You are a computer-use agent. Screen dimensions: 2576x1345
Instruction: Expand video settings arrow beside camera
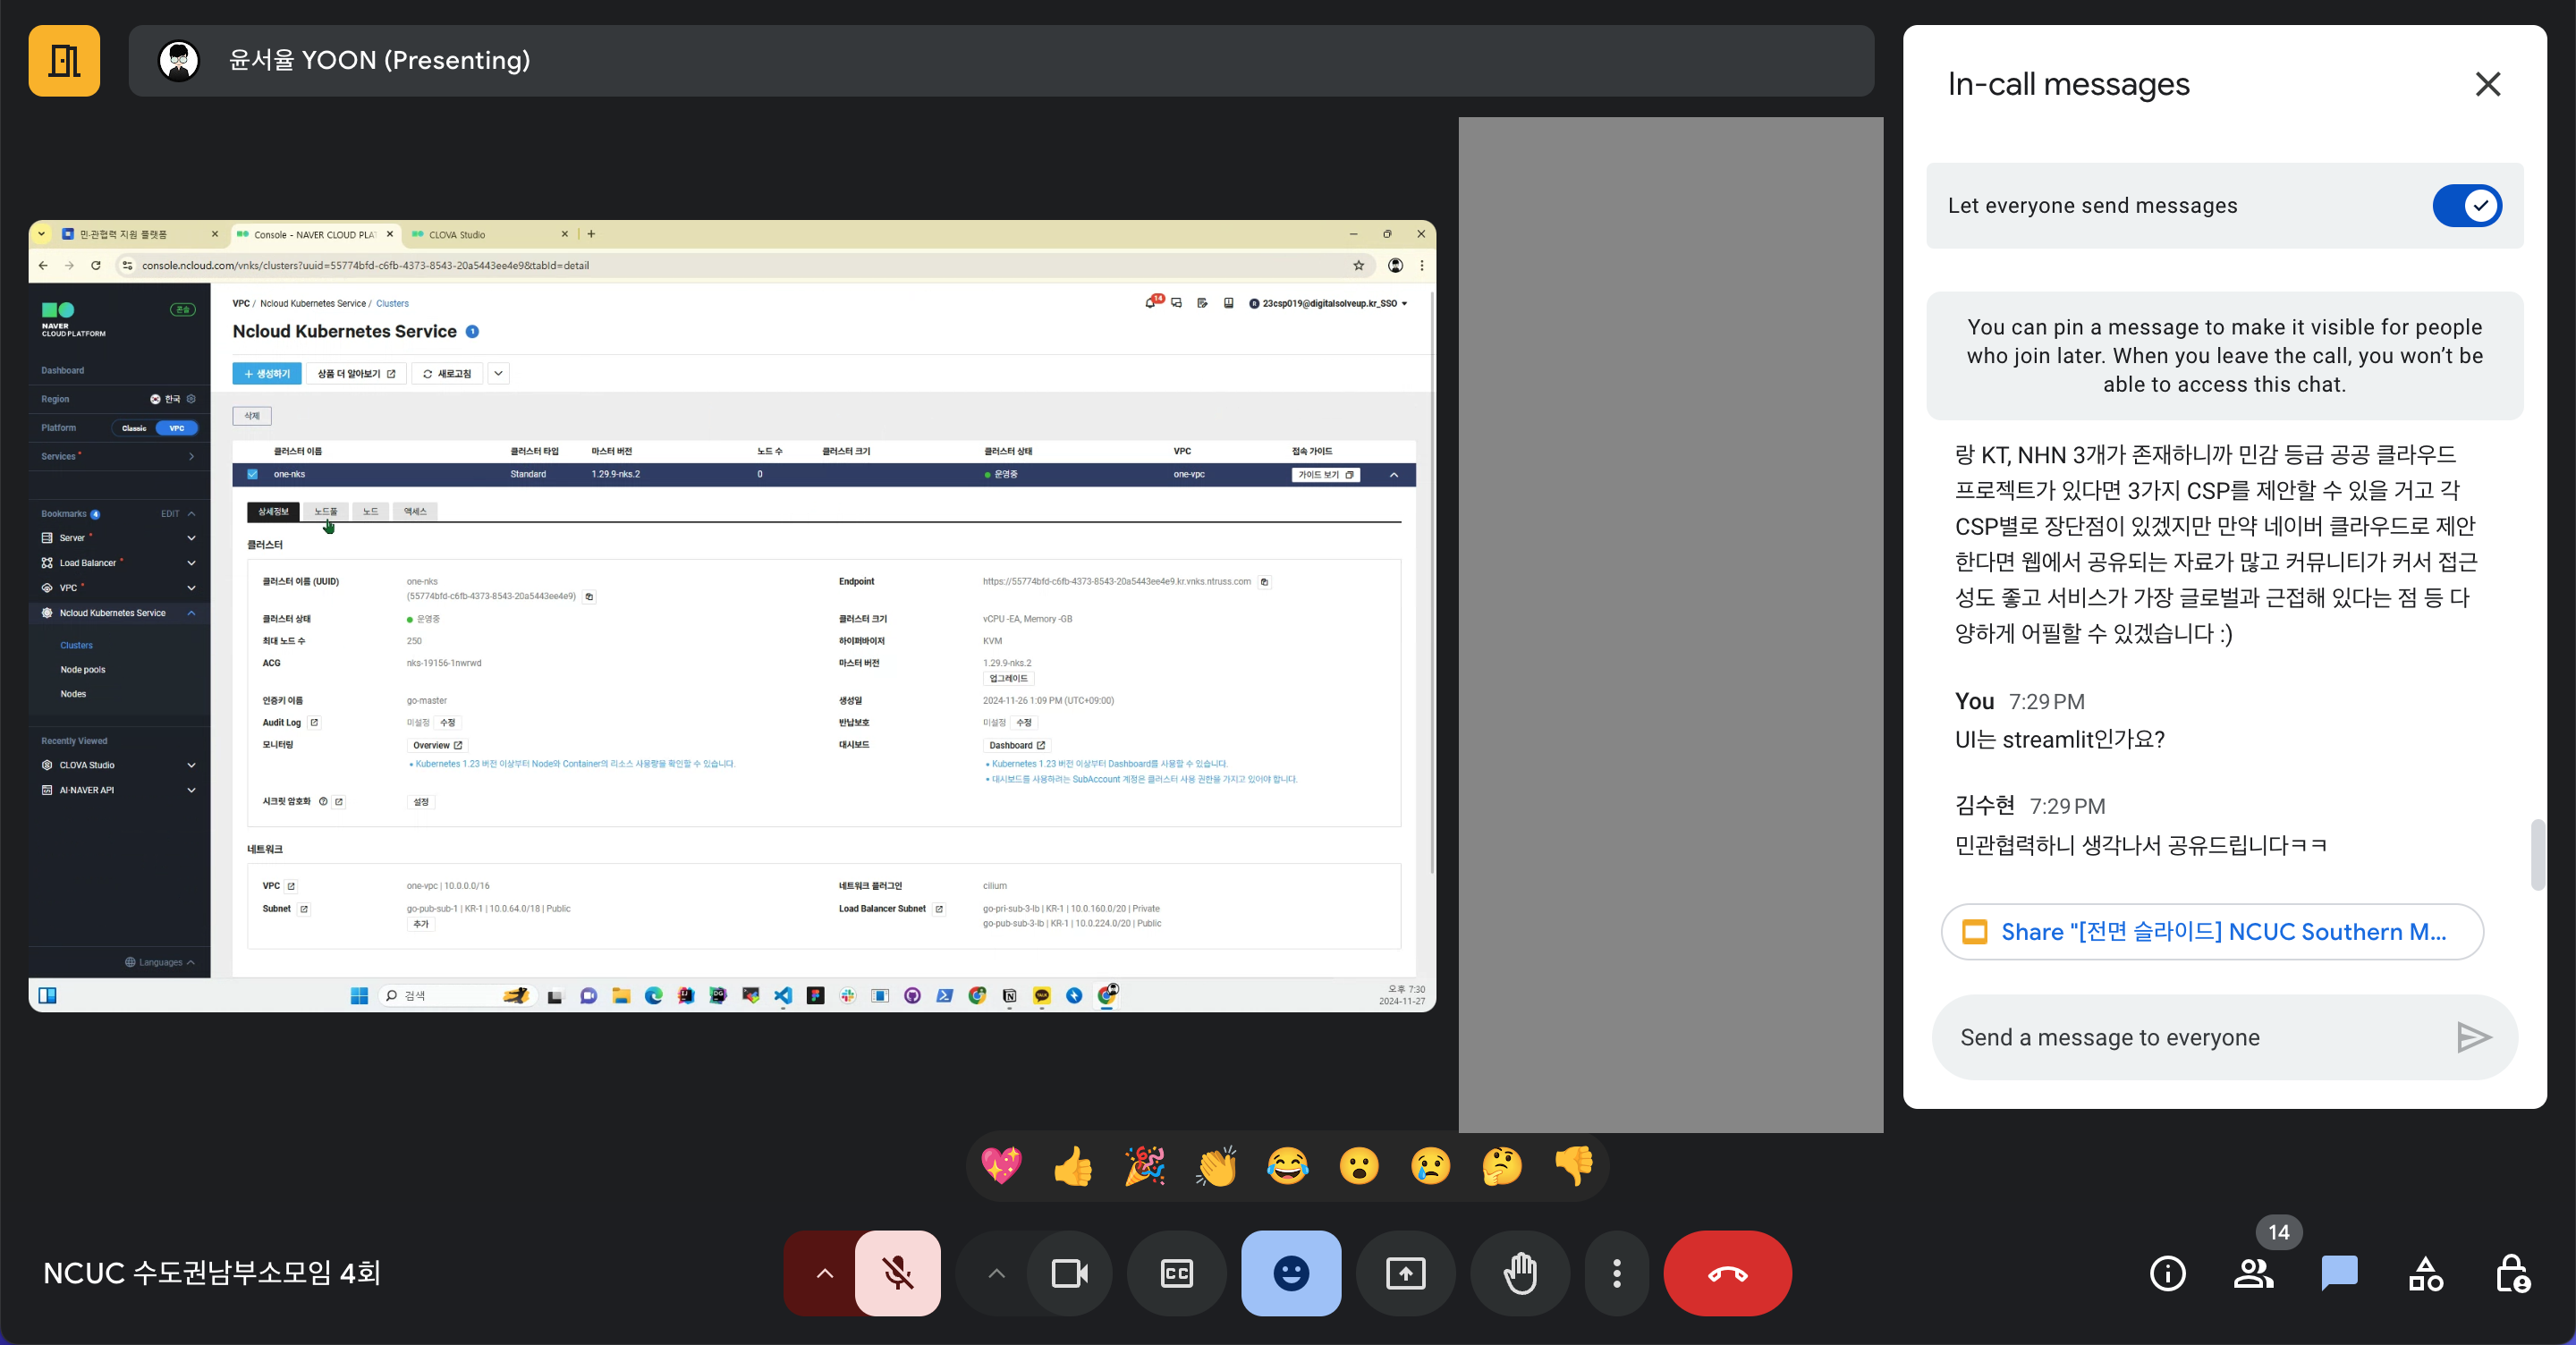[x=996, y=1273]
